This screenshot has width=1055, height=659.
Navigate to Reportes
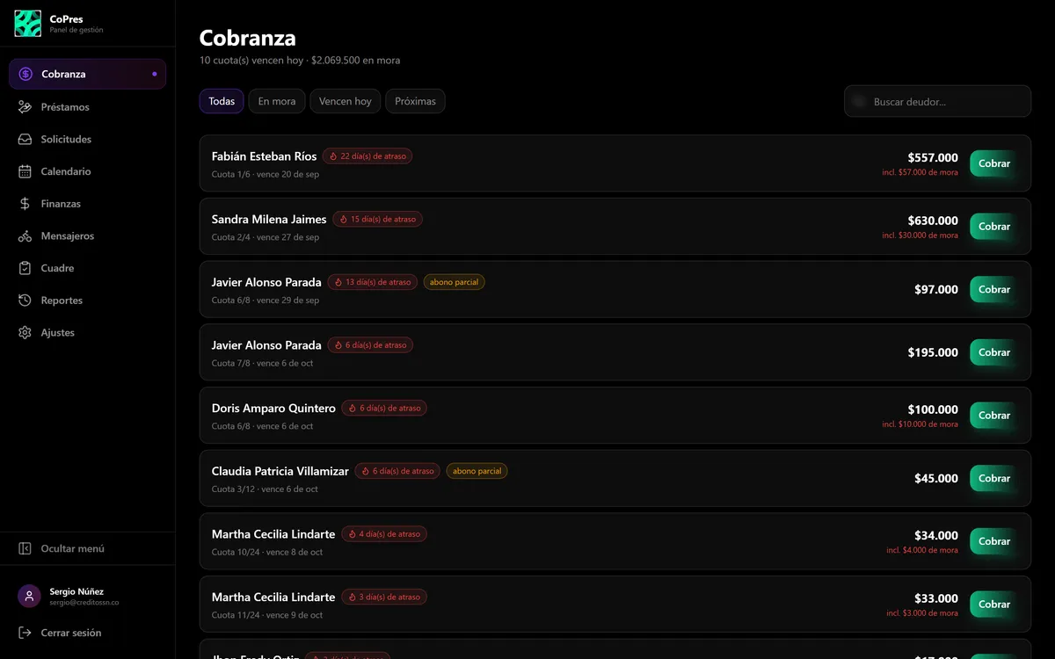[x=88, y=301]
